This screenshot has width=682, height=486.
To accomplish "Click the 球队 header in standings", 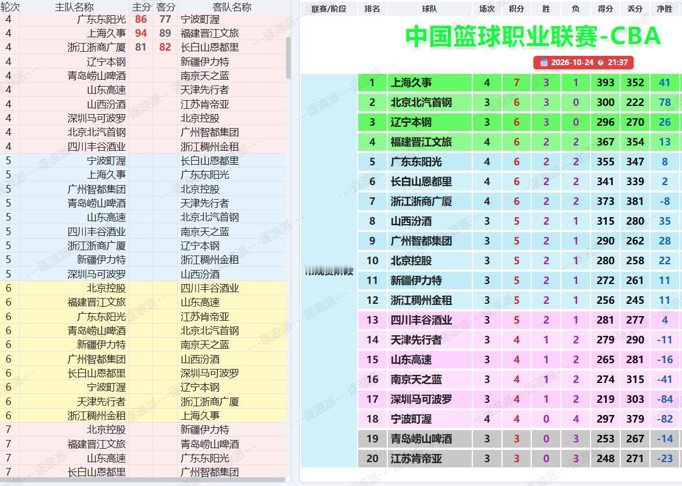I will 429,9.
